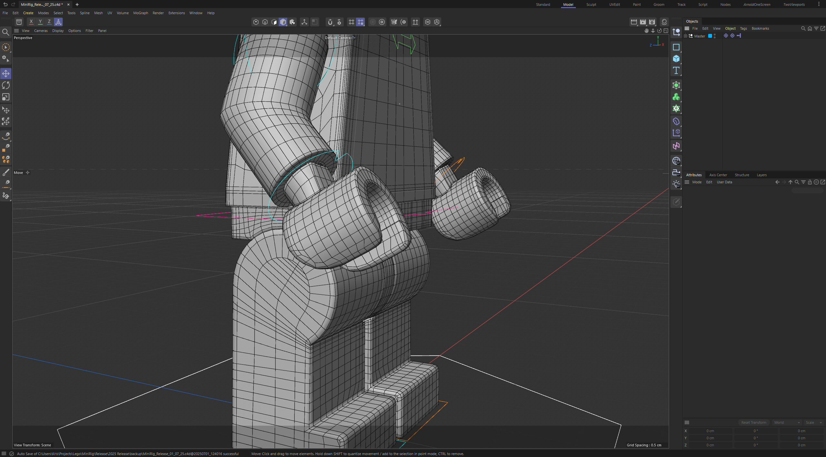Add a new project tab with plus

tap(77, 5)
